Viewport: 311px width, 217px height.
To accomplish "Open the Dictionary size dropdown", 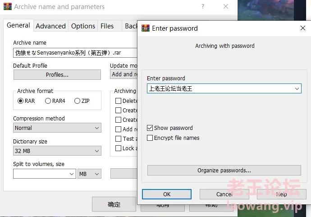I will point(57,151).
